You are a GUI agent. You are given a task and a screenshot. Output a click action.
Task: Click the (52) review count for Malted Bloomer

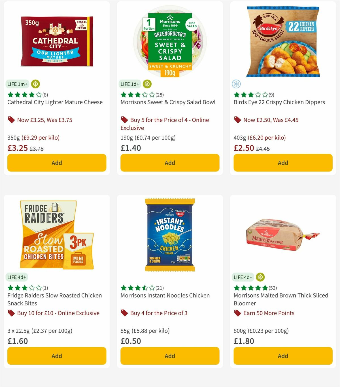273,288
